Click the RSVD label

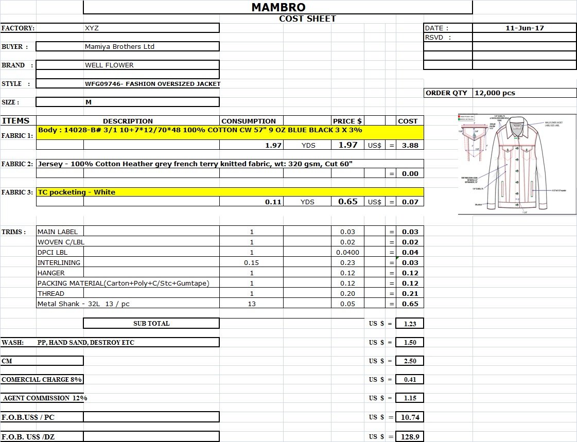pos(438,37)
